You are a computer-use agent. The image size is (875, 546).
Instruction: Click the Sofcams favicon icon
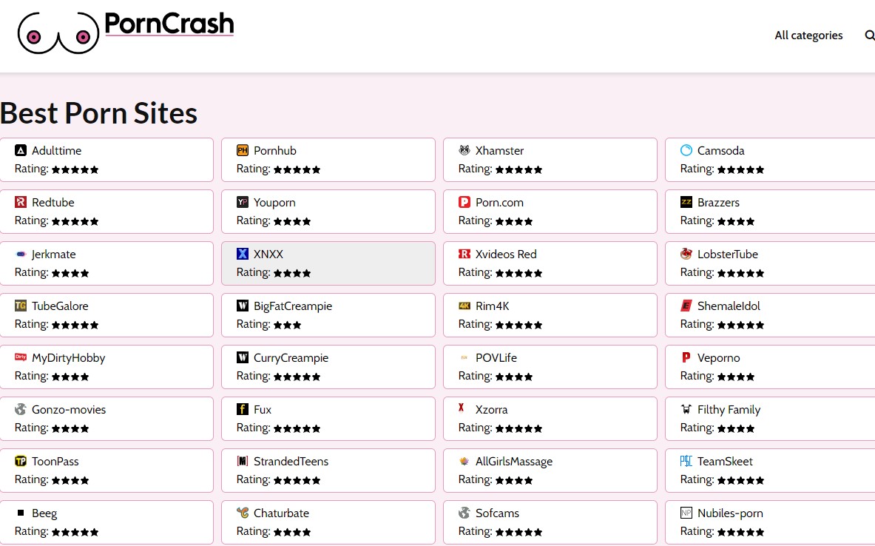click(x=464, y=513)
